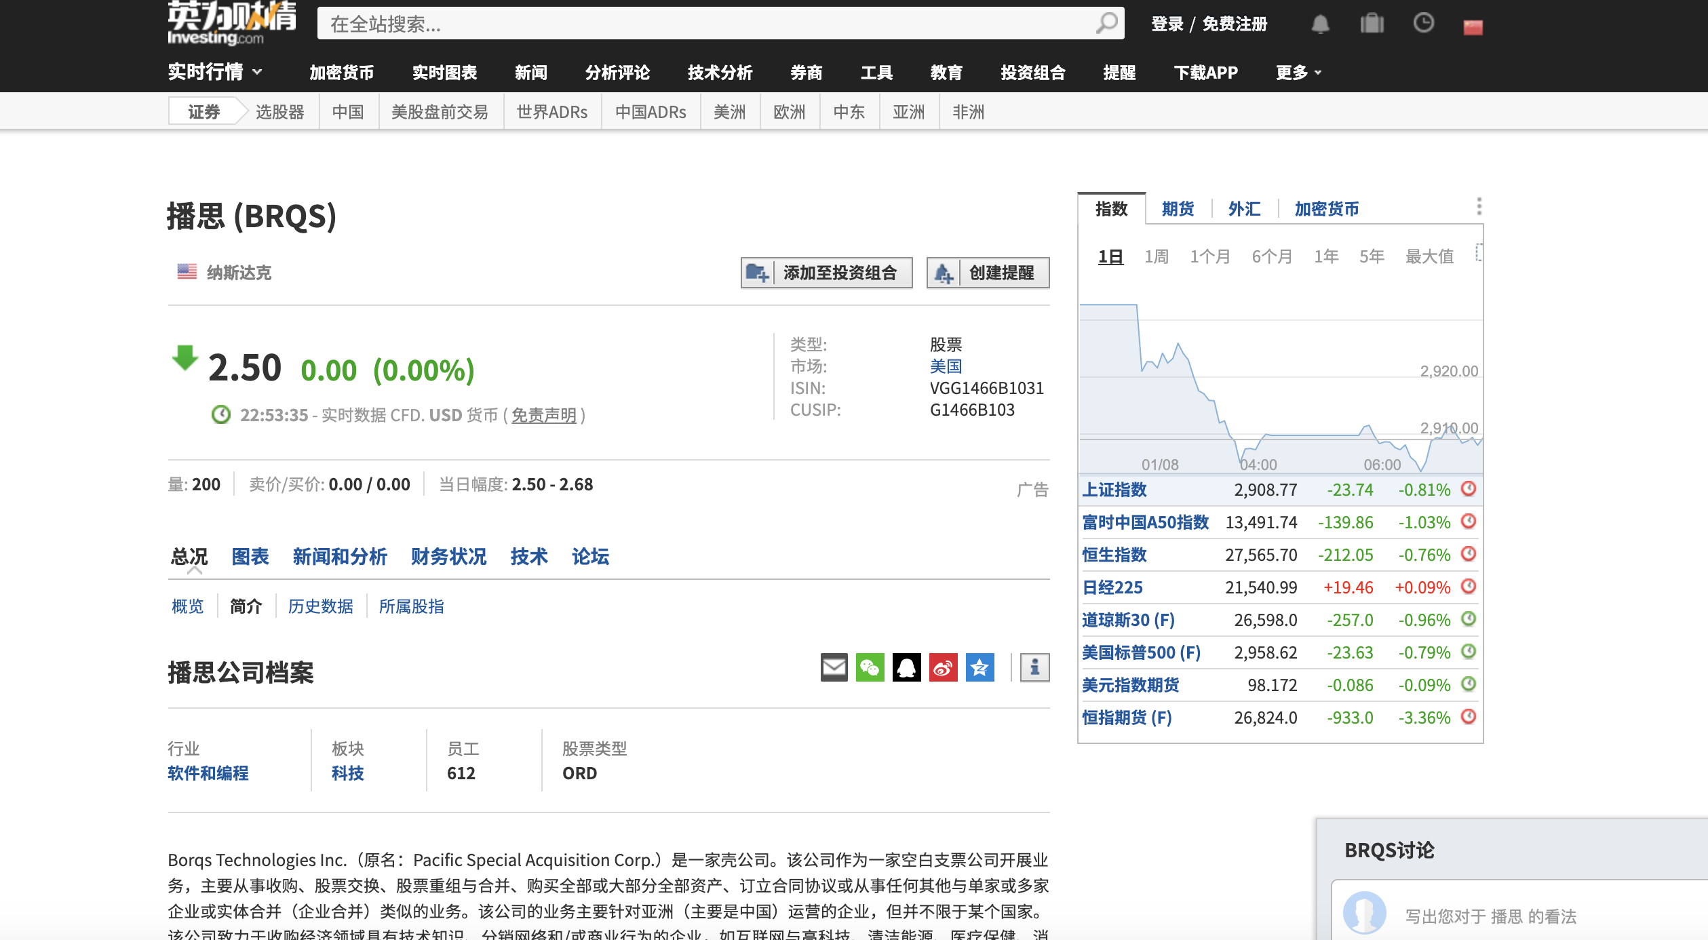The image size is (1708, 940).
Task: Click the clock icon in 上证指数 row
Action: [1469, 489]
